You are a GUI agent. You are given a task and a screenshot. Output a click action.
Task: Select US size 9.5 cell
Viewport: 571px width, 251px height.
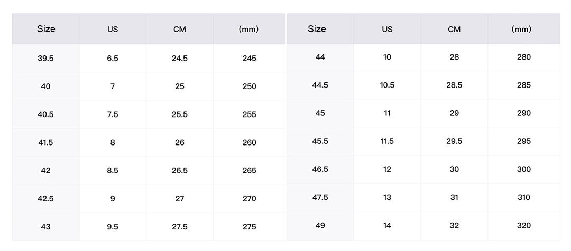(113, 227)
